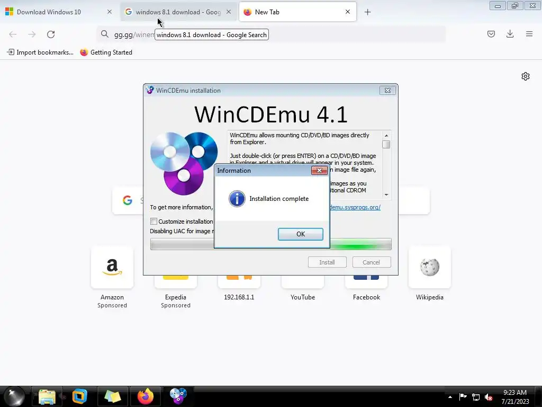Close the Download Windows 10 tab
This screenshot has height=407, width=542.
click(110, 12)
